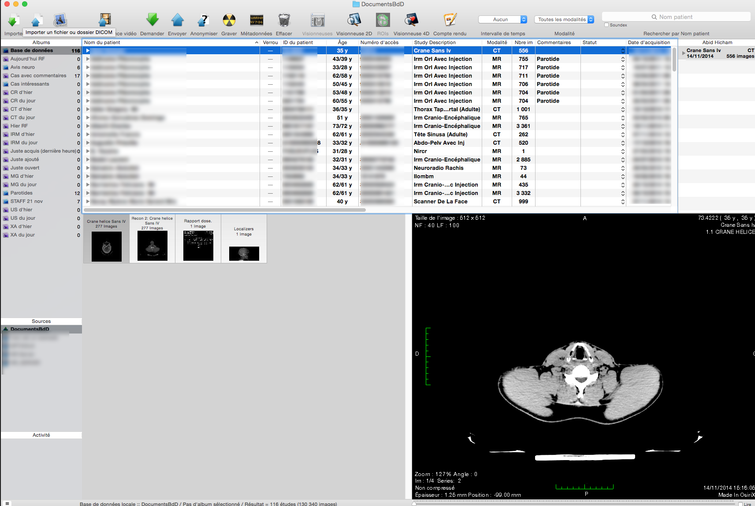Screen dimensions: 755x506
Task: Open Crane helice Sans IV series thumbnail
Action: [106, 239]
